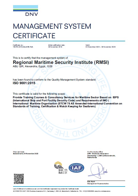Click the colored stripes above DNV text
This screenshot has width=138, height=196.
(25, 8)
